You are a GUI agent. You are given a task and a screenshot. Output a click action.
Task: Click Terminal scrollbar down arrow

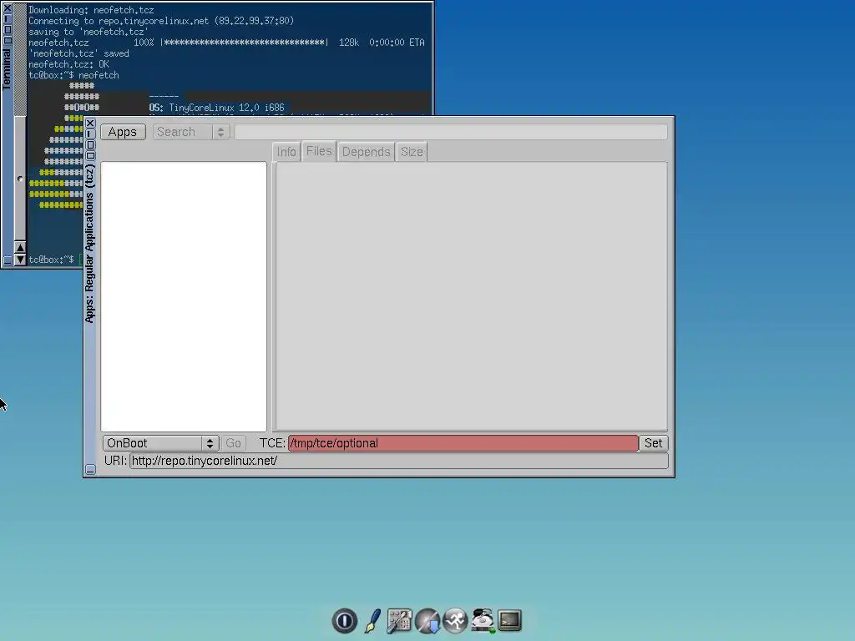coord(20,260)
